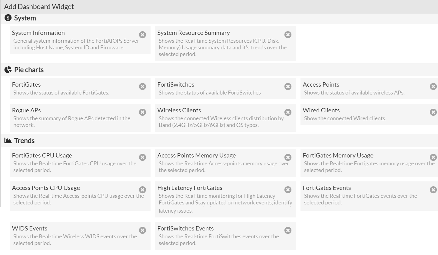Viewport: 438px width, 255px height.
Task: Click the System section info icon
Action: click(x=8, y=18)
